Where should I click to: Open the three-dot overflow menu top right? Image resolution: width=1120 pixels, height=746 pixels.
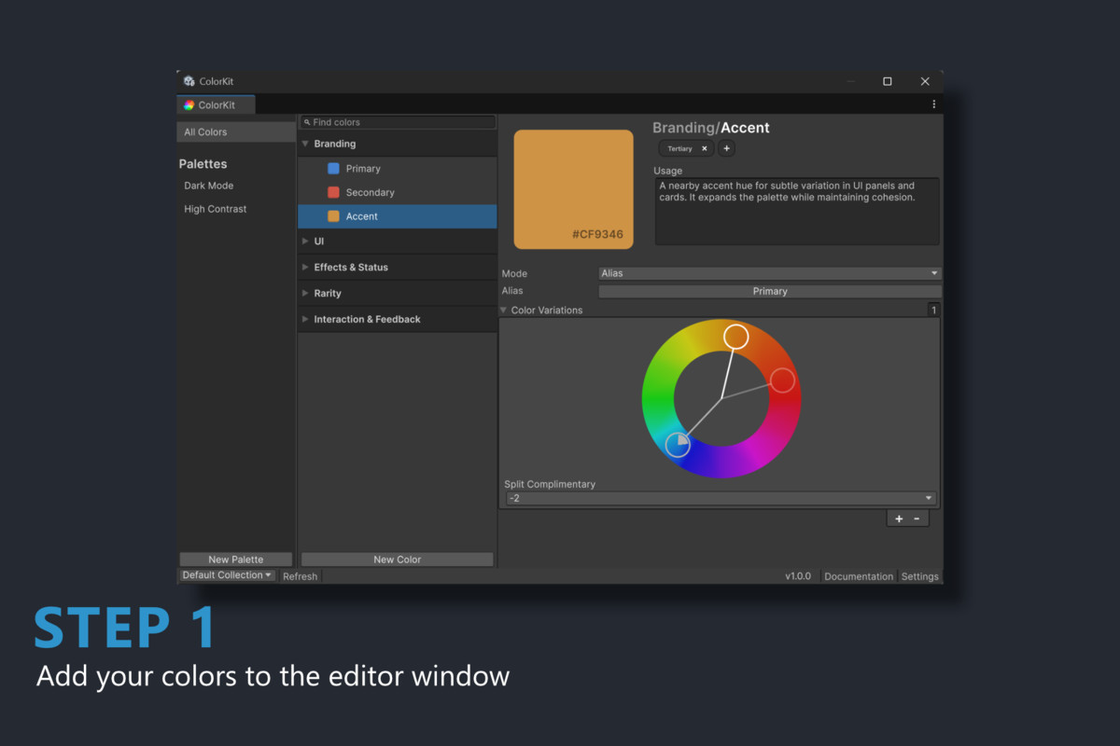(933, 104)
